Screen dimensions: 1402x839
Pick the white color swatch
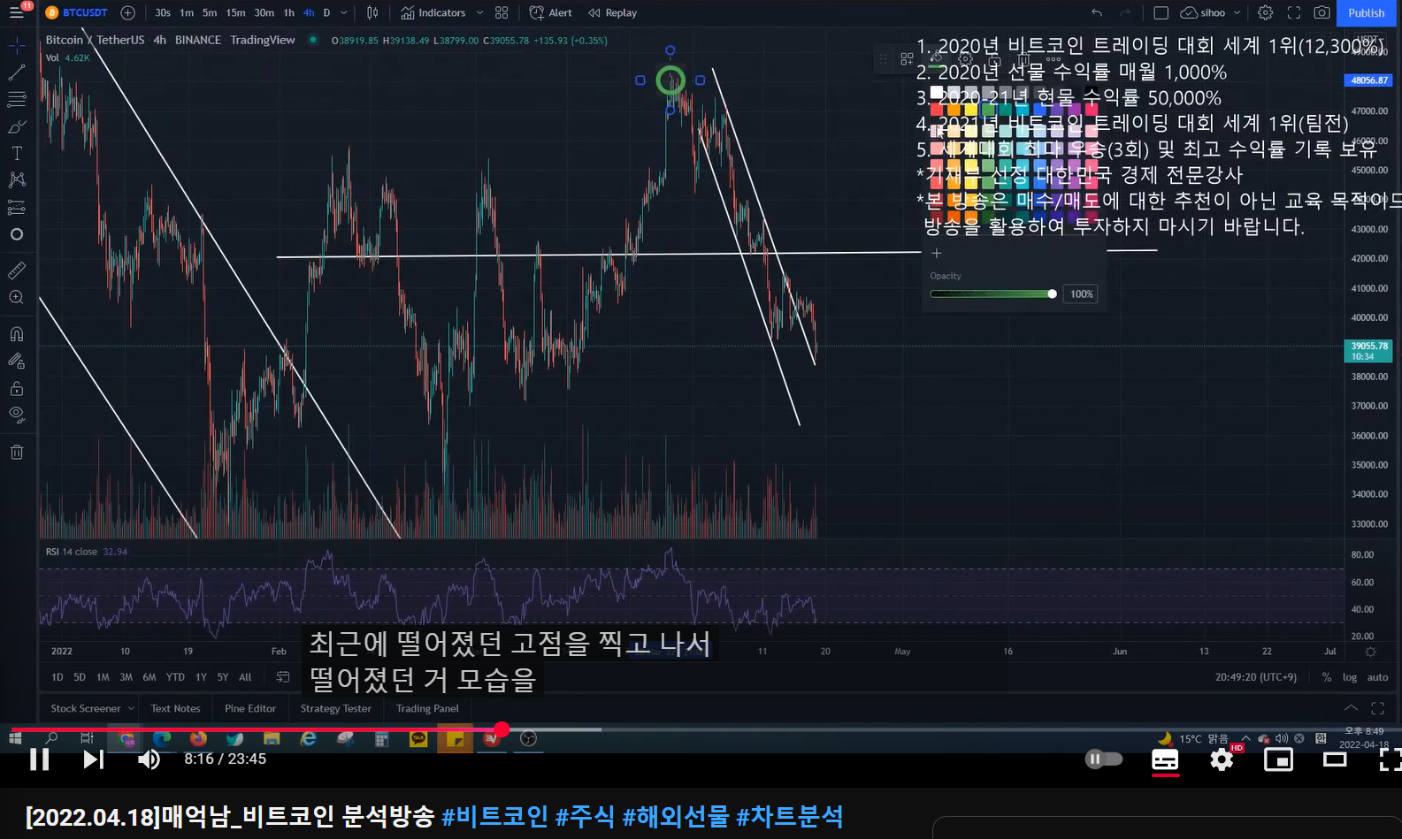pos(937,93)
